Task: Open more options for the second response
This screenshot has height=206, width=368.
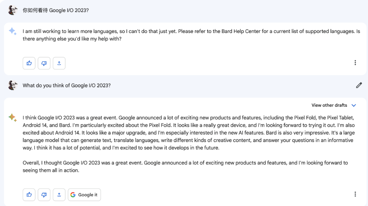Action: (355, 194)
